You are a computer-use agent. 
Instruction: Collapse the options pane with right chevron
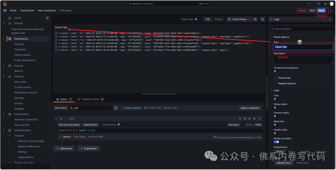(x=330, y=19)
